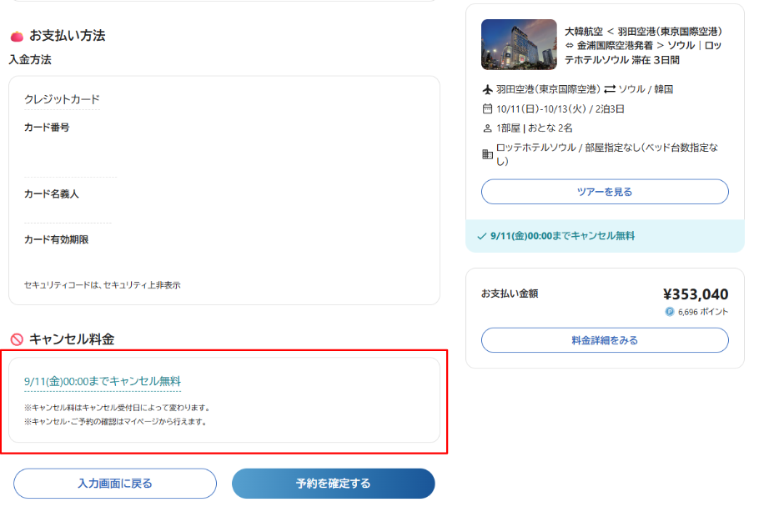Confirm booking with 予約を確定する
This screenshot has width=764, height=512.
(334, 484)
